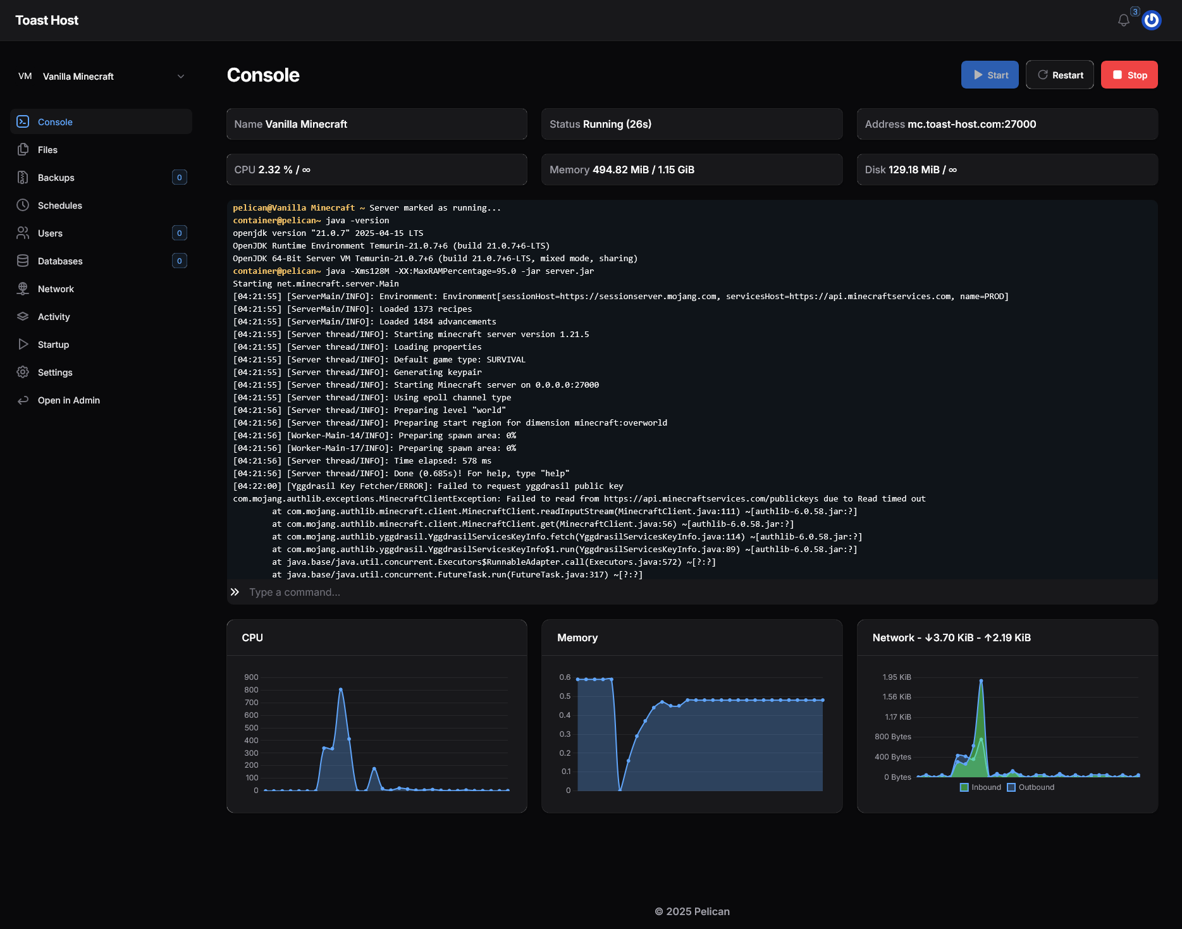Toggle Inbound series in network chart legend
The image size is (1182, 929).
click(x=980, y=787)
